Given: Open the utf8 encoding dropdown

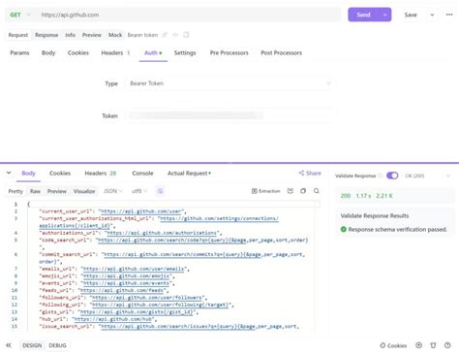Looking at the screenshot, I should click(139, 191).
